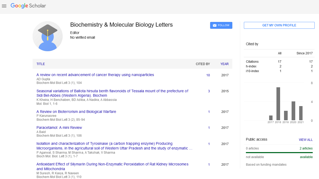
Task: View the 10 citations of the nanoparticles review
Action: tap(208, 75)
